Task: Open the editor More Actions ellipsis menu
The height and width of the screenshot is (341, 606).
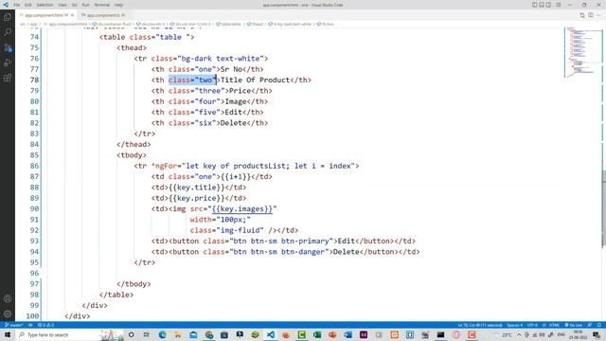Action: pyautogui.click(x=599, y=15)
